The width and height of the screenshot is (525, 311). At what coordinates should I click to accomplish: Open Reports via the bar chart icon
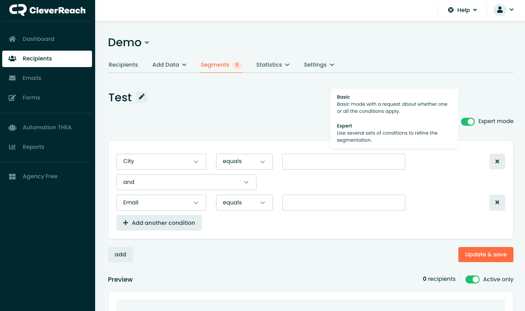coord(12,147)
